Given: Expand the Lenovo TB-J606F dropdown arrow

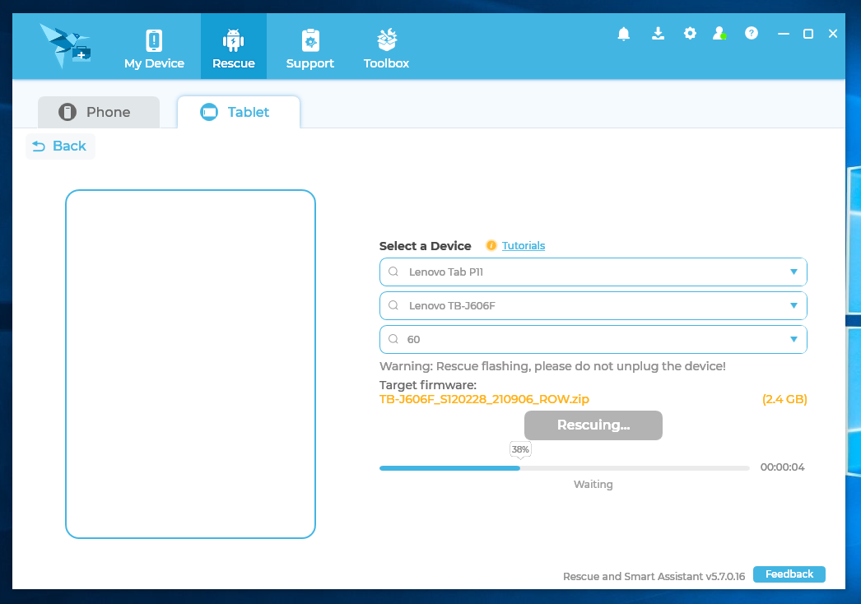Looking at the screenshot, I should (x=794, y=305).
